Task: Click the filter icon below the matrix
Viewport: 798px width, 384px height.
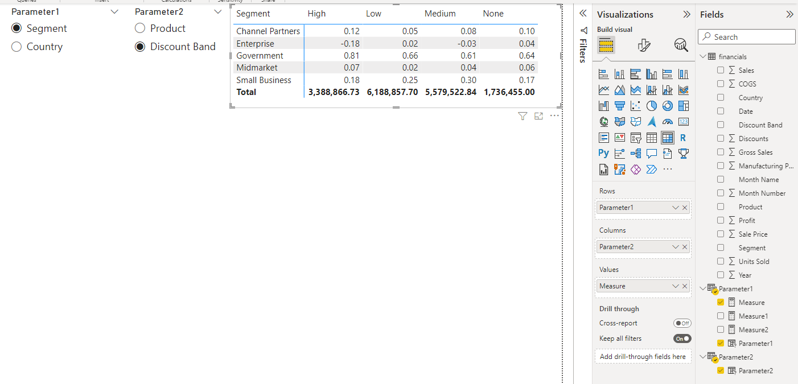Action: pos(523,116)
